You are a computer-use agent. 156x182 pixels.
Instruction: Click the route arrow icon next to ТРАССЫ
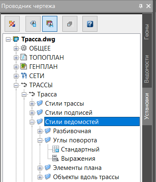coord(24,85)
